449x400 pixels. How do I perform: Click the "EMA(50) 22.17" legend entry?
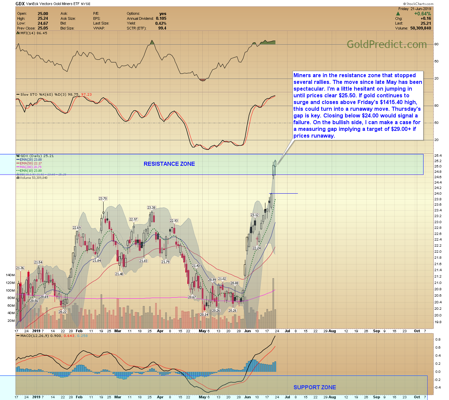[x=31, y=163]
